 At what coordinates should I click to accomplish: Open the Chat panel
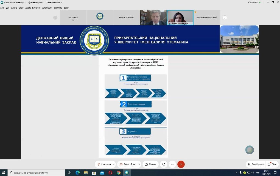(x=272, y=164)
